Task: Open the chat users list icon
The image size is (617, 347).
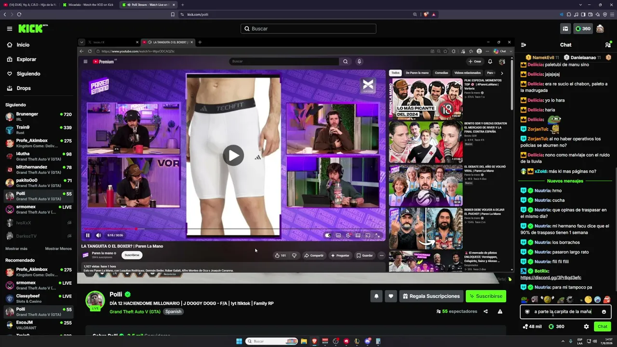Action: pyautogui.click(x=607, y=45)
